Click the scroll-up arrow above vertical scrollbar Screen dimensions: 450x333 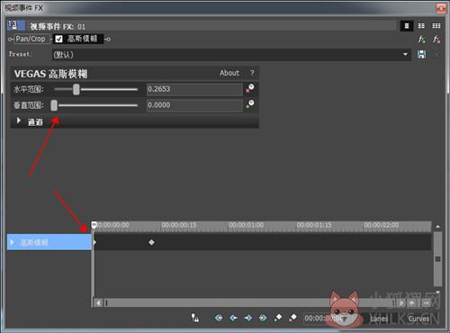pyautogui.click(x=437, y=227)
